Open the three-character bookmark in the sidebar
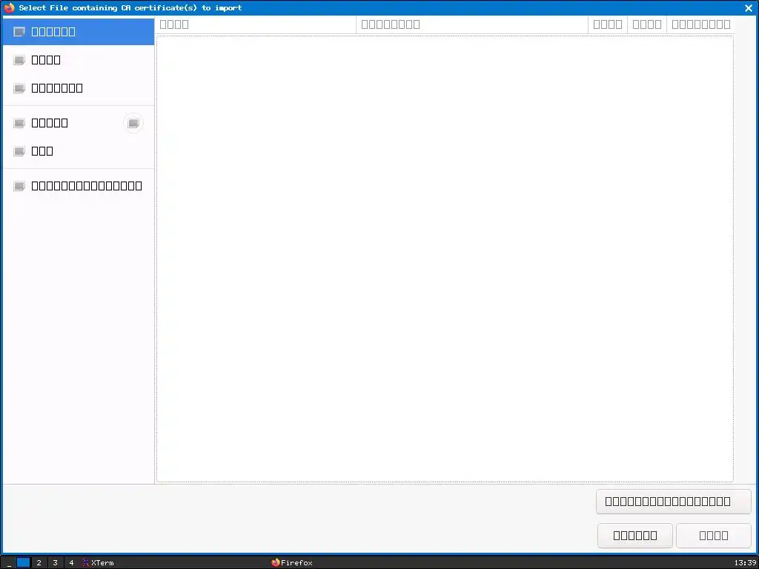Image resolution: width=759 pixels, height=569 pixels. tap(42, 151)
